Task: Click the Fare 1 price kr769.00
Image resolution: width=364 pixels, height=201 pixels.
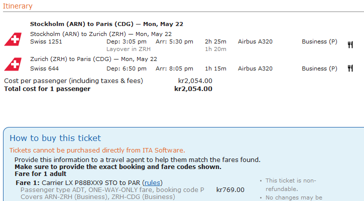Action: click(230, 190)
